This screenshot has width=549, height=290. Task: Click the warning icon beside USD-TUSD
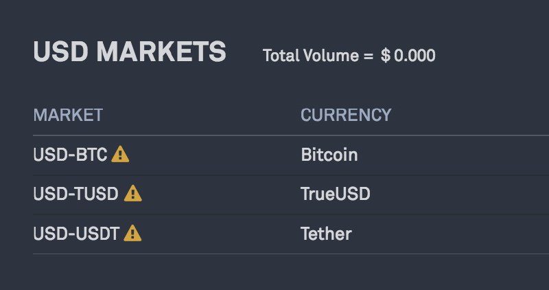pos(133,194)
